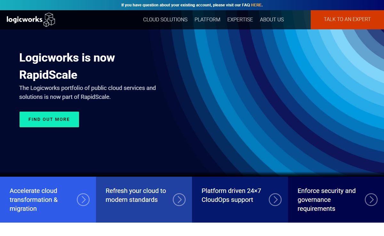Open the Cloud Solutions menu
The height and width of the screenshot is (236, 384).
165,19
